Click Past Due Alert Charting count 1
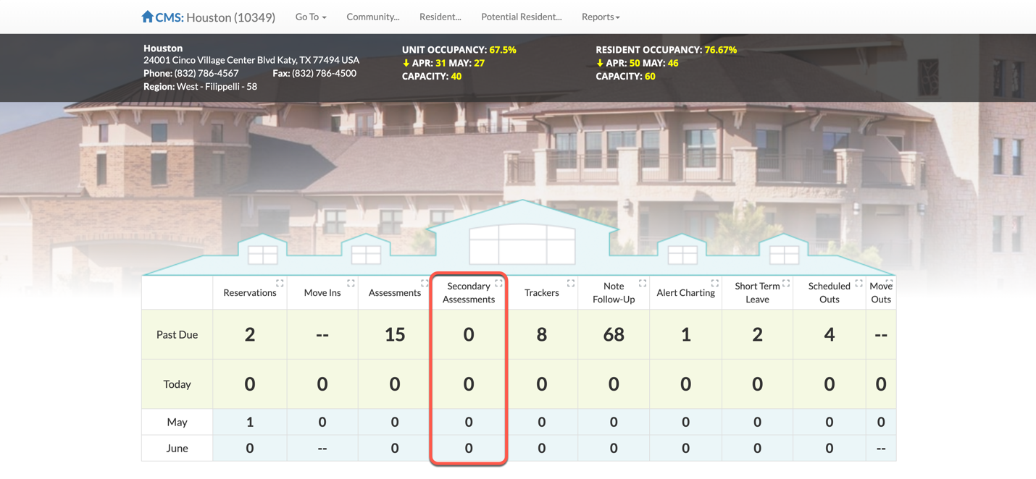The image size is (1036, 479). pos(685,334)
